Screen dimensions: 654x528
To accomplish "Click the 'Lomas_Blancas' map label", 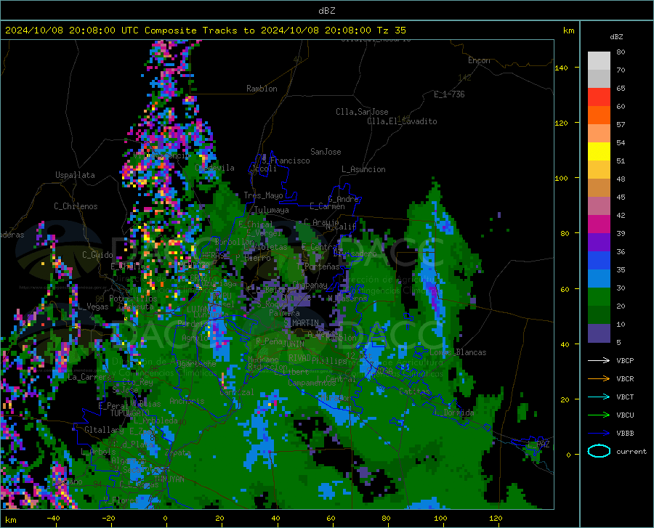I will (x=458, y=352).
